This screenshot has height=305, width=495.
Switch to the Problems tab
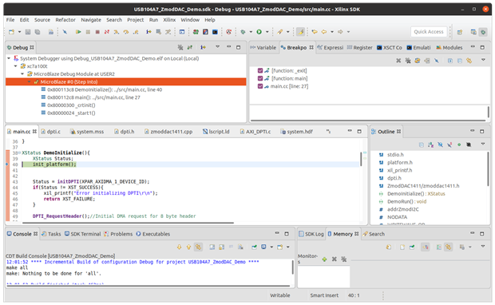118,234
